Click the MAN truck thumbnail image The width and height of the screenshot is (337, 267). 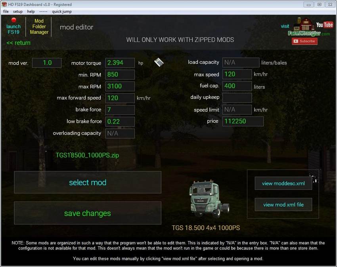[209, 200]
